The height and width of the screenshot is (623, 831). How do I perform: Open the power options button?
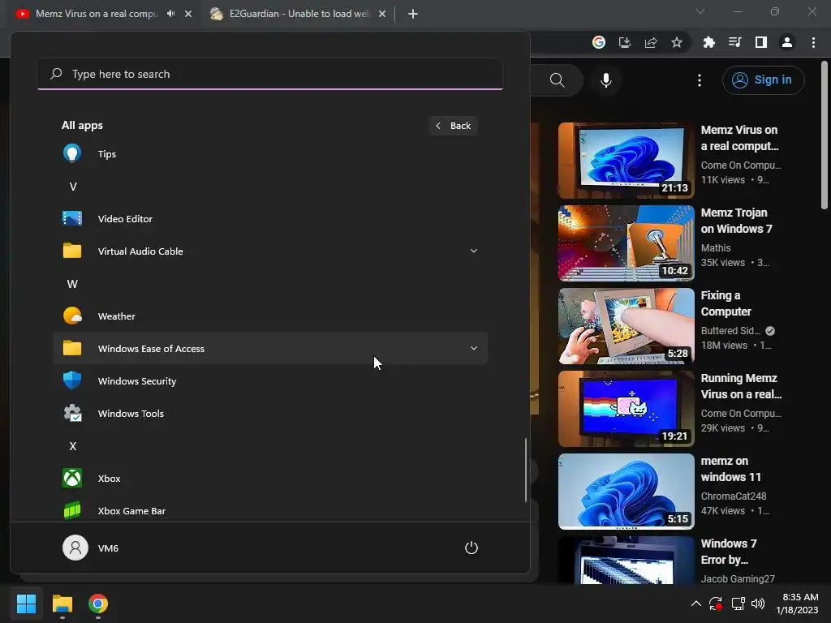[x=471, y=548]
